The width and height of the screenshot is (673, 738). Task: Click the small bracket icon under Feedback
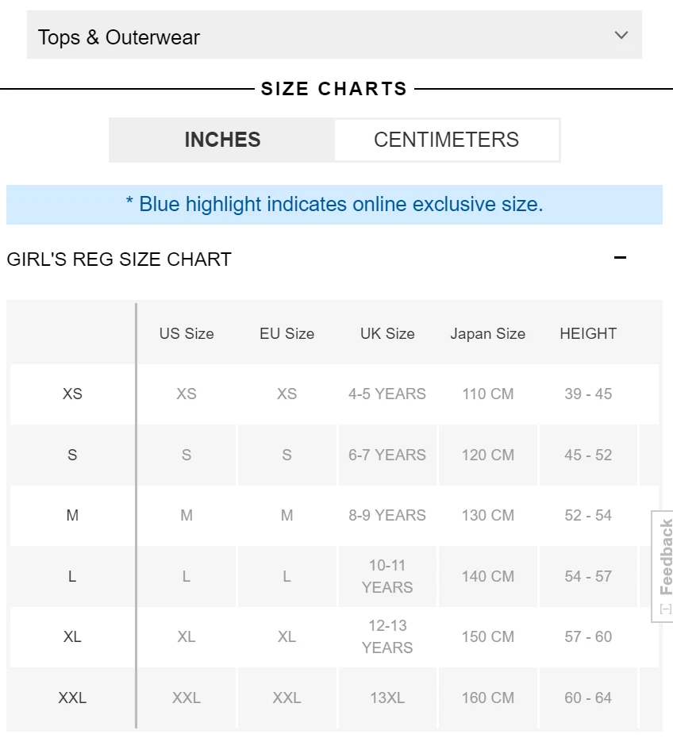pos(666,609)
